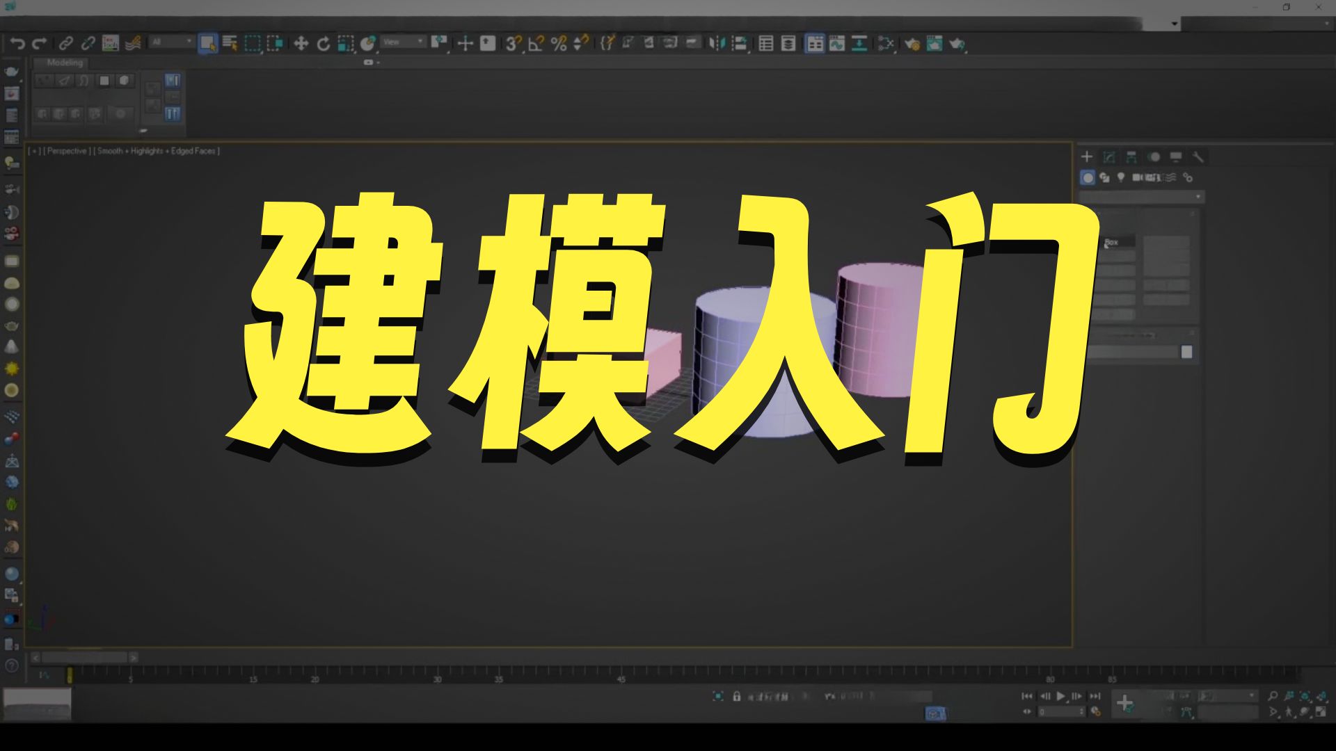Open the Create panel tab
Image resolution: width=1336 pixels, height=751 pixels.
pyautogui.click(x=1087, y=156)
